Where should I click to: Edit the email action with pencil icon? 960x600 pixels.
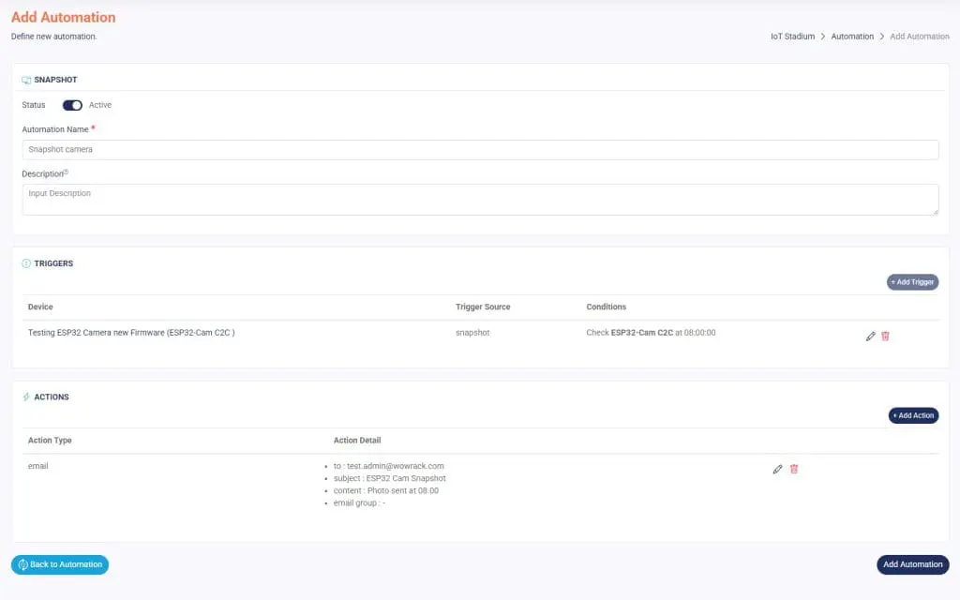click(777, 469)
